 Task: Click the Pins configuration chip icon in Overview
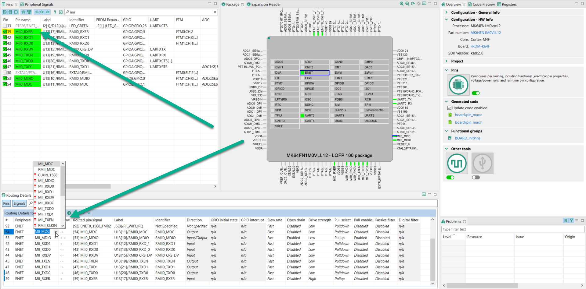click(458, 85)
